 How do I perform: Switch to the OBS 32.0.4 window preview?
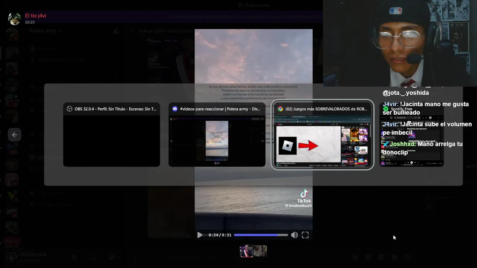pyautogui.click(x=111, y=135)
